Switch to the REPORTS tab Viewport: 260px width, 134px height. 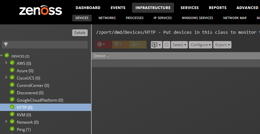218,8
